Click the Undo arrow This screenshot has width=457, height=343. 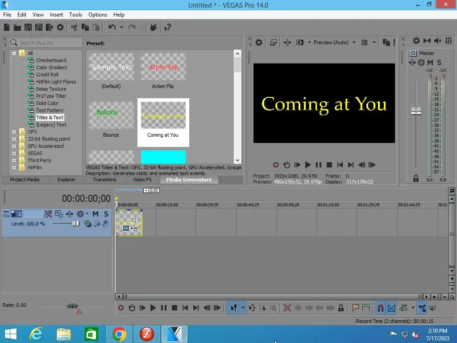(112, 27)
